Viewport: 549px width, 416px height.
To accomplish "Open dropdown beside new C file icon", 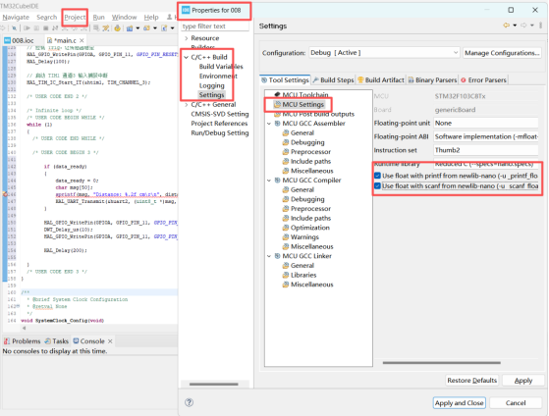I will [172, 28].
